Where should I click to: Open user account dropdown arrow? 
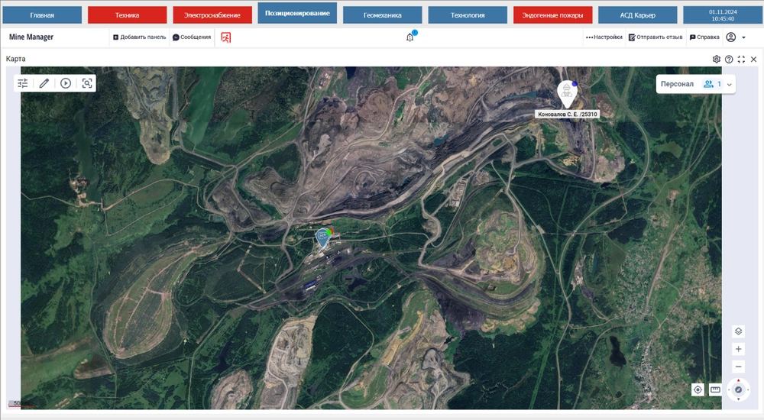744,37
